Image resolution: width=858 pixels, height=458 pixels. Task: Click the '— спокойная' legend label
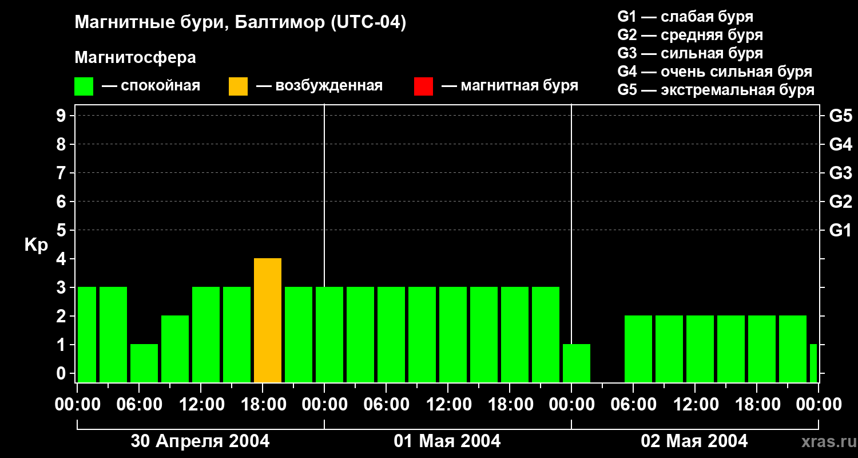tap(150, 86)
